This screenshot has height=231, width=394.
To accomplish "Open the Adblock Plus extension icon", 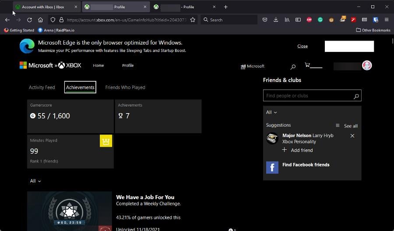I will click(309, 20).
